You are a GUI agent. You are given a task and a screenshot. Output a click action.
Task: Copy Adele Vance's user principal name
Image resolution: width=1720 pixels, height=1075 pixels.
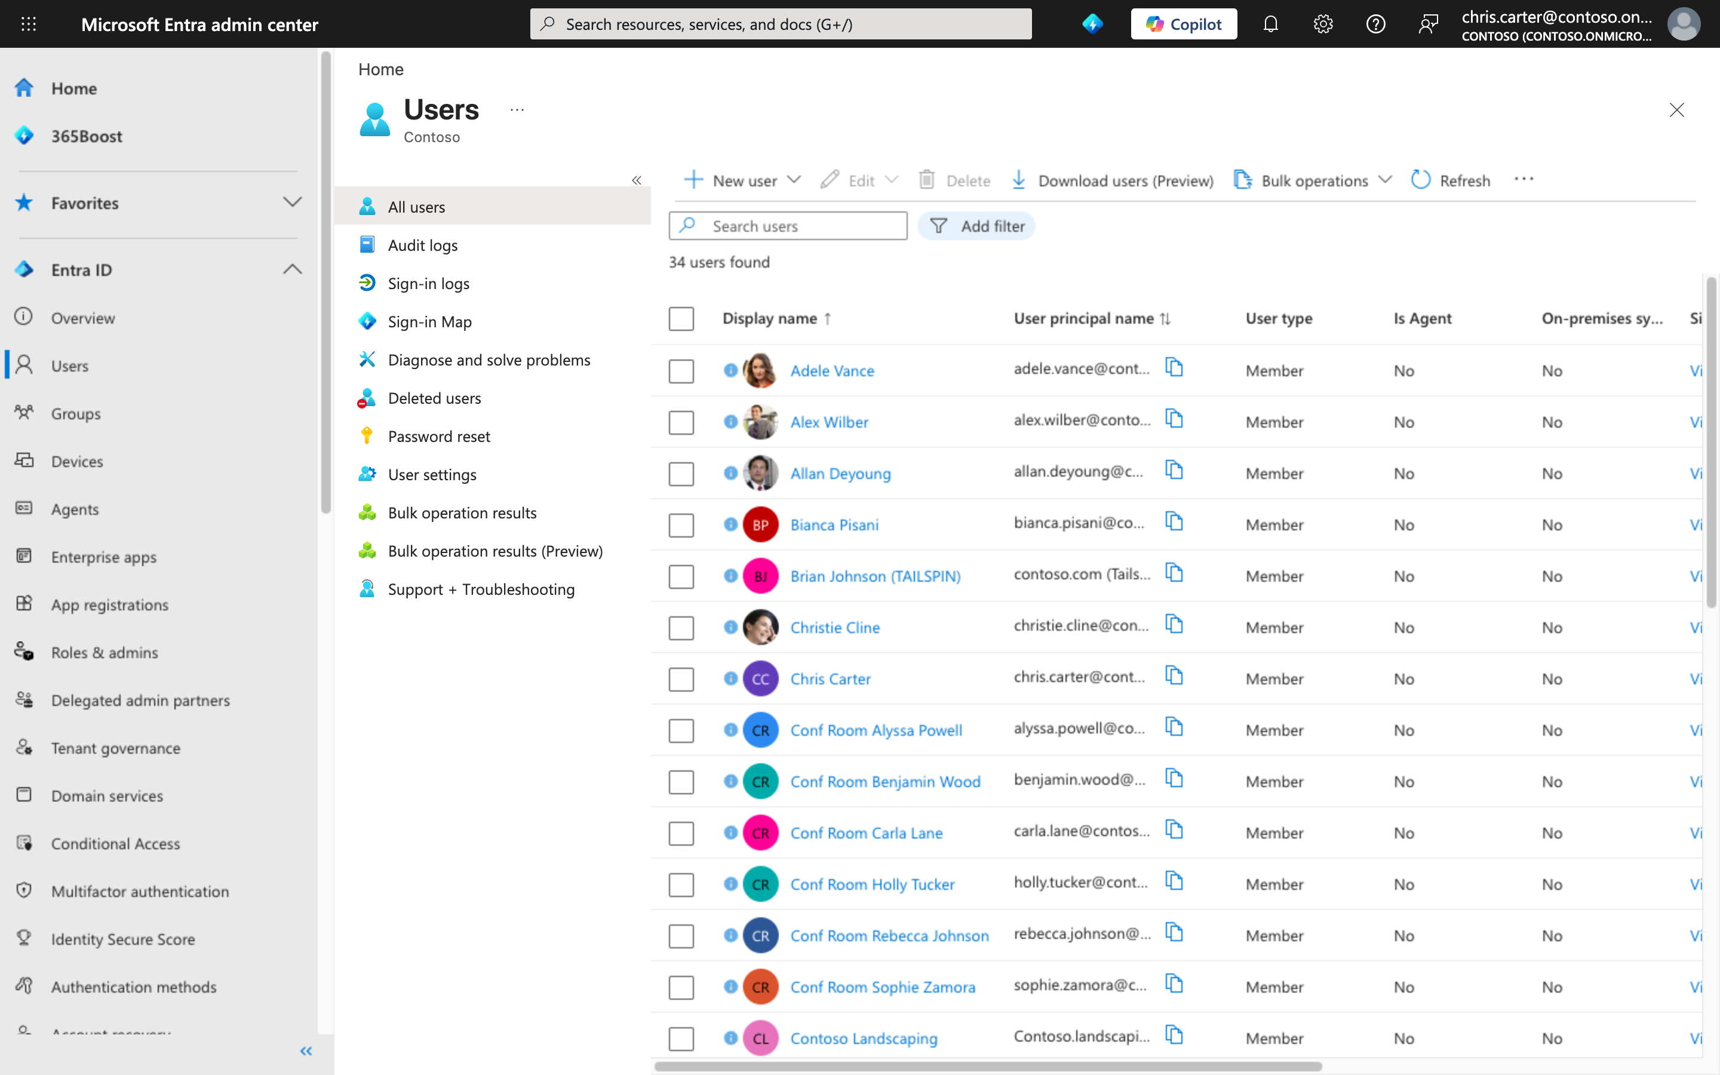[x=1174, y=368]
